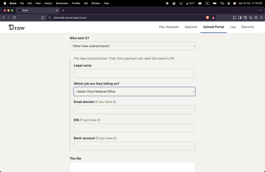
Task: Open the extensions puzzle icon
Action: point(234,17)
